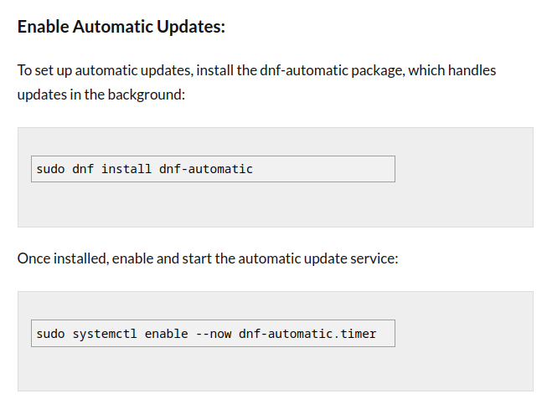Click the sentence 'Once installed, enable and start'

click(208, 258)
